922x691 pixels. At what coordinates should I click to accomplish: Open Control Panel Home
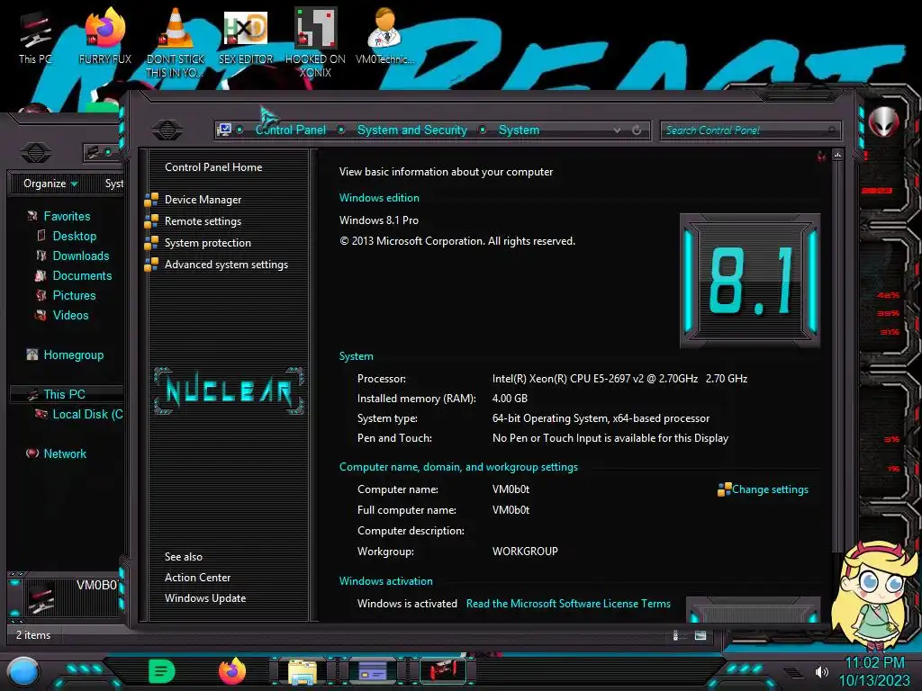coord(213,167)
